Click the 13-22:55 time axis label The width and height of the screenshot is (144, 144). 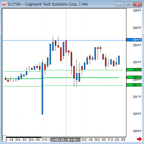117,140
